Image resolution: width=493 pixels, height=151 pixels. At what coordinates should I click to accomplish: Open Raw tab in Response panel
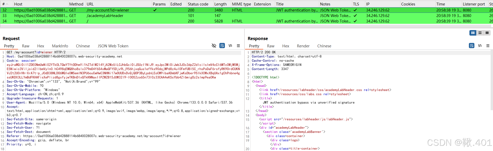point(271,46)
